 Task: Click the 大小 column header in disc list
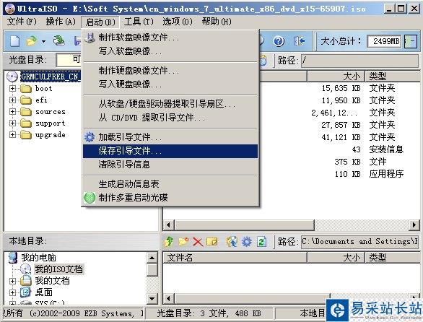tap(336, 77)
